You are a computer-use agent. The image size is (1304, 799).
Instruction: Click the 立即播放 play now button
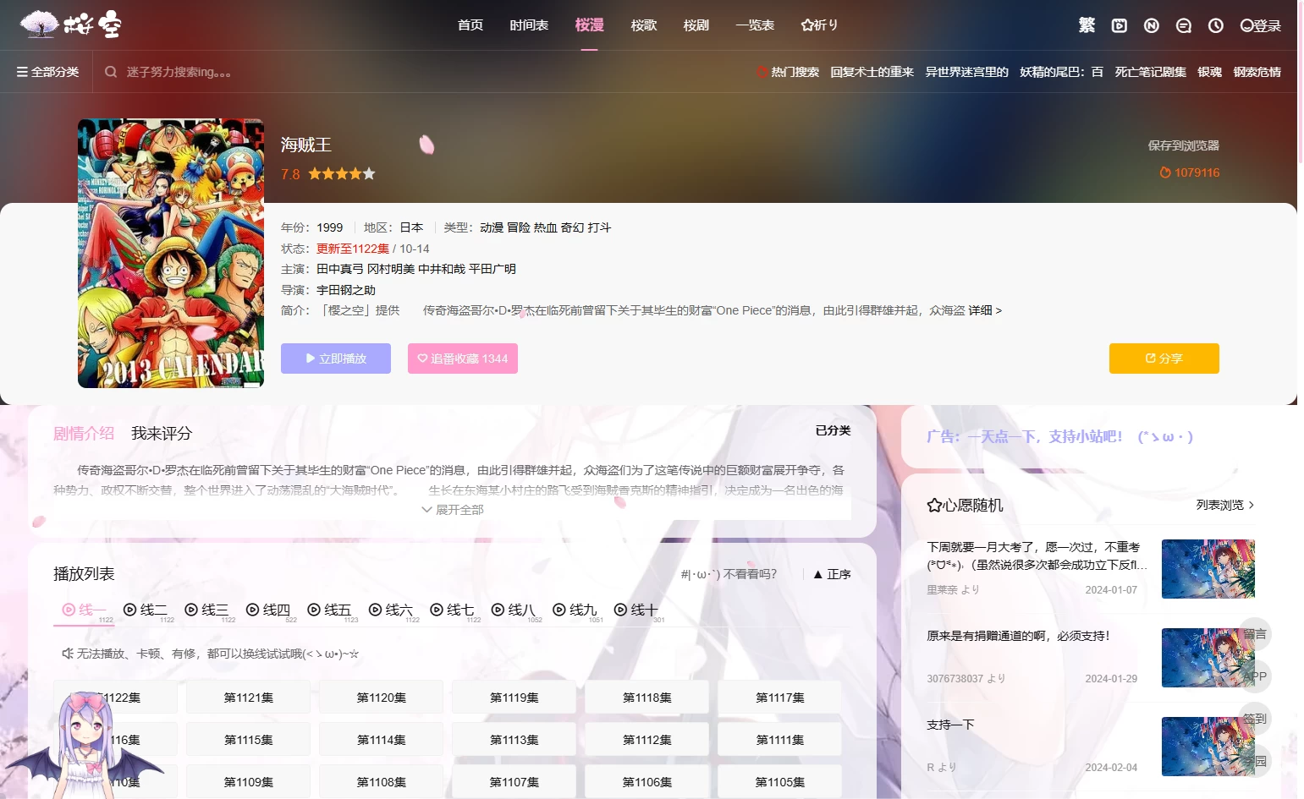tap(336, 358)
